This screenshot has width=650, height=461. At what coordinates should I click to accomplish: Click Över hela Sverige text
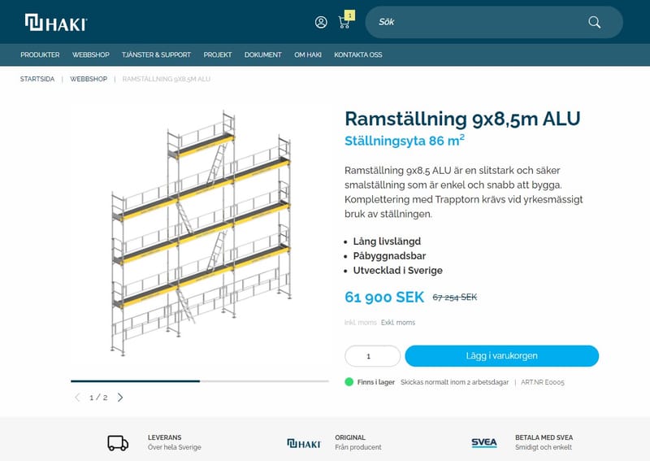pyautogui.click(x=174, y=447)
